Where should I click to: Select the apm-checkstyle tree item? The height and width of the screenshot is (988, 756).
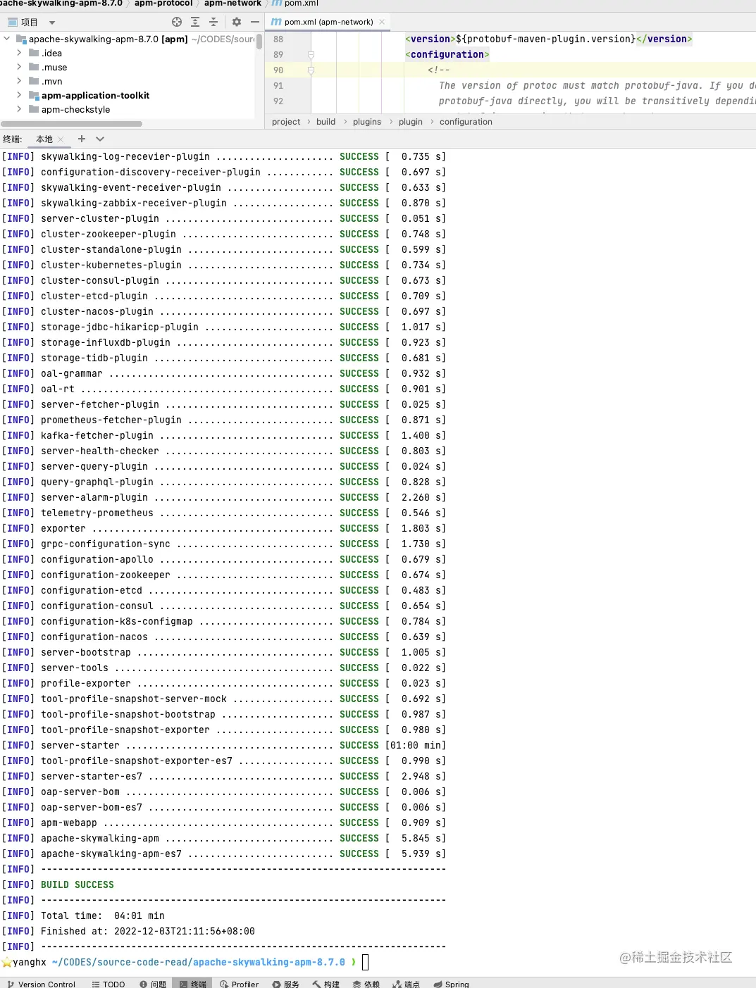click(x=75, y=109)
